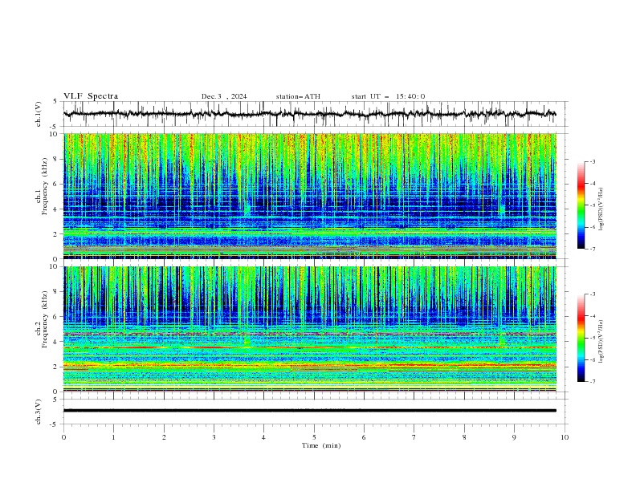Click the "-7" tick on ch.2 colorbar
Image resolution: width=636 pixels, height=491 pixels.
coord(593,381)
